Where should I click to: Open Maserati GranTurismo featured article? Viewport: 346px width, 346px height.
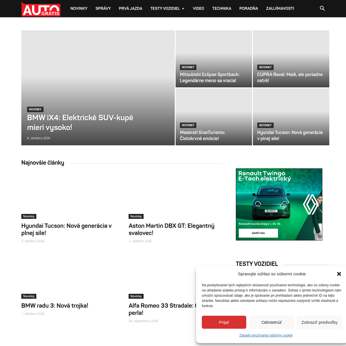pos(202,136)
